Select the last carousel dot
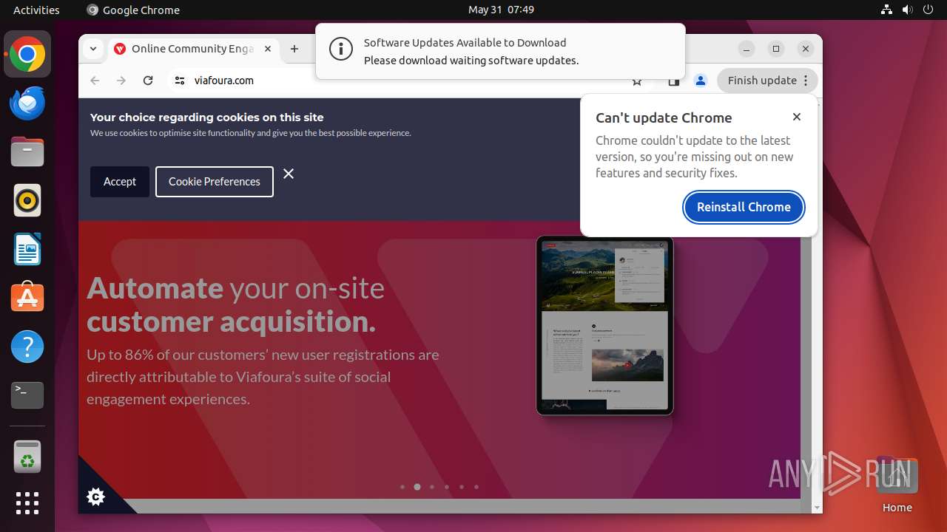947x532 pixels. (476, 487)
